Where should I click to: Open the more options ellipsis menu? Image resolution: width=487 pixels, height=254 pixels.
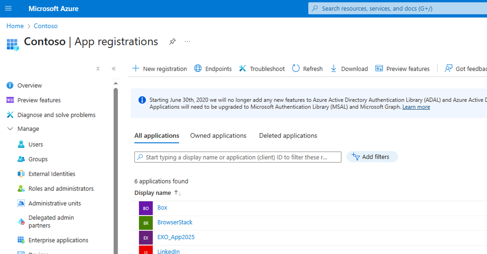187,42
